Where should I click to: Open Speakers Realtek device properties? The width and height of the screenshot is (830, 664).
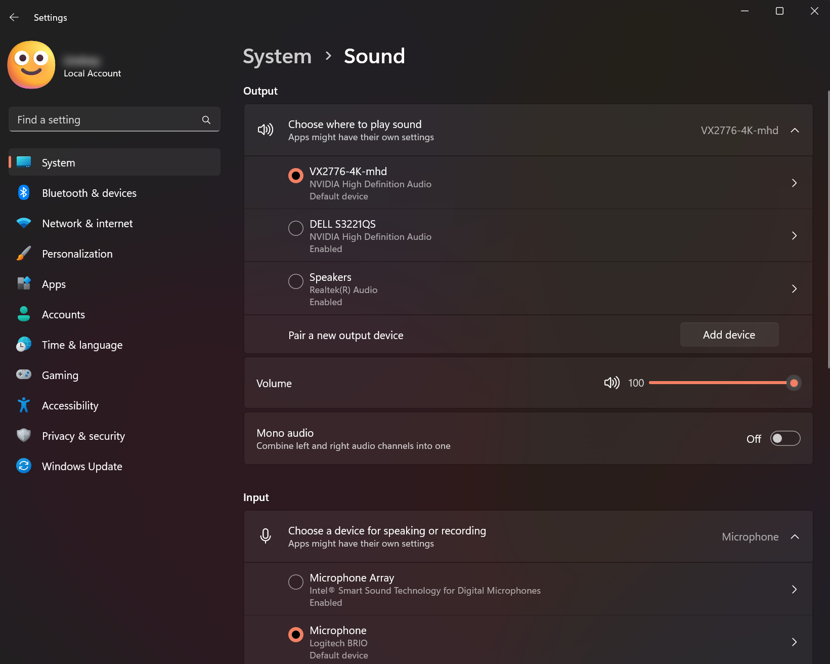tap(794, 288)
